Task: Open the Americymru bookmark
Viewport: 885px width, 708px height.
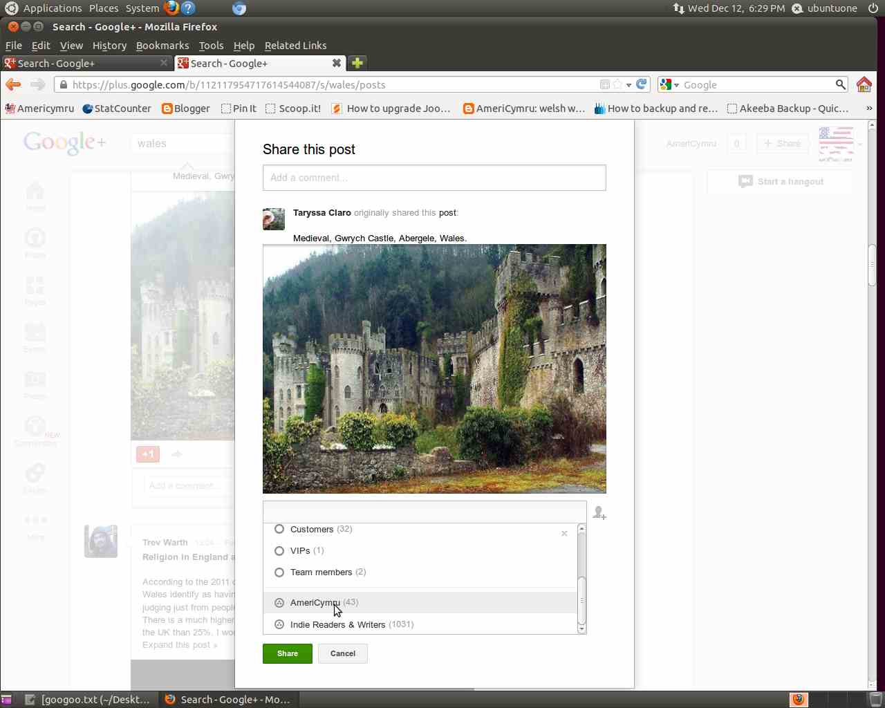Action: point(39,109)
